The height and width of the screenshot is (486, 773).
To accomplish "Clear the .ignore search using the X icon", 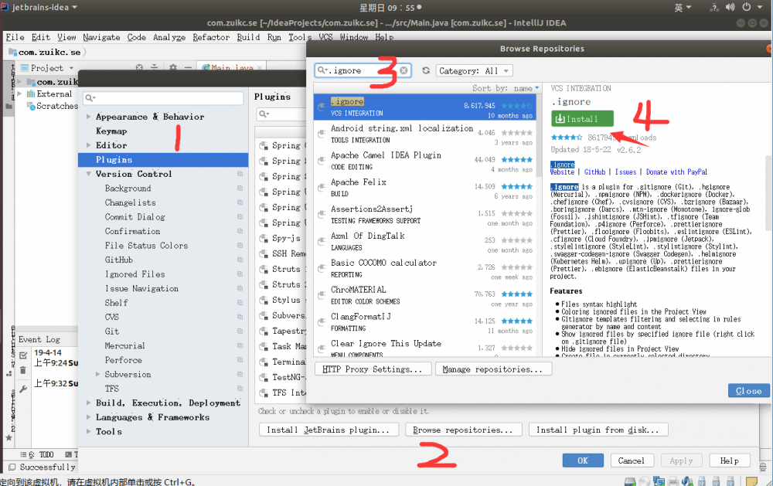I will tap(404, 70).
